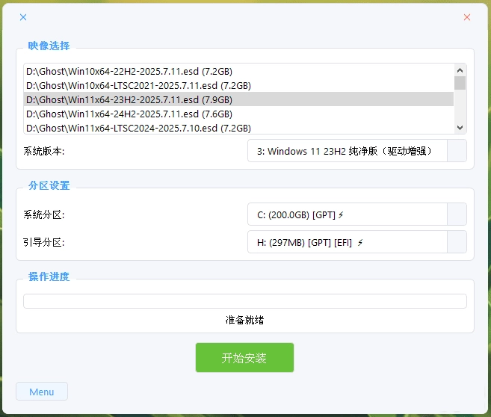Click the 开始安装 button
Image resolution: width=491 pixels, height=417 pixels.
coord(244,357)
